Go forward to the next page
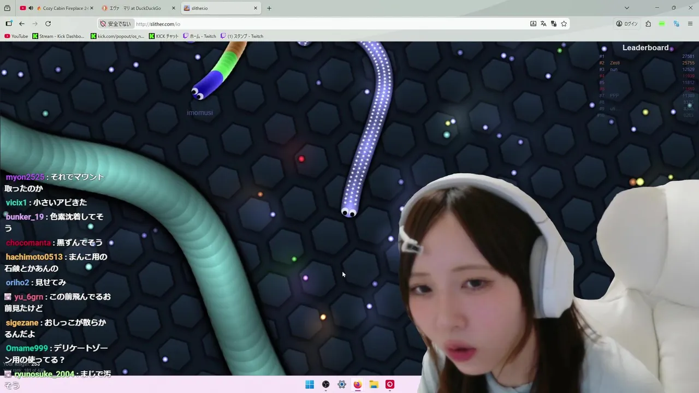 [35, 23]
